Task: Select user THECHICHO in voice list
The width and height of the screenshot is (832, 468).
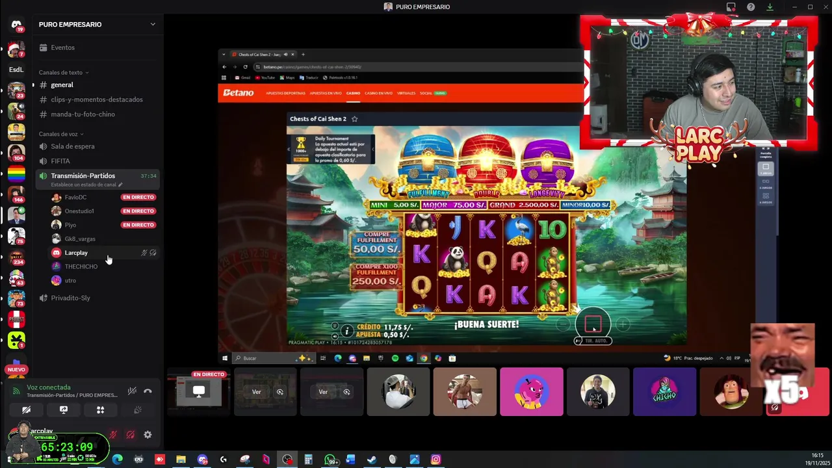Action: pyautogui.click(x=81, y=266)
